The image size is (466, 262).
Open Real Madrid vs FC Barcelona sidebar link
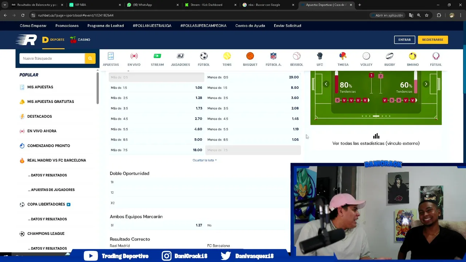pos(56,160)
